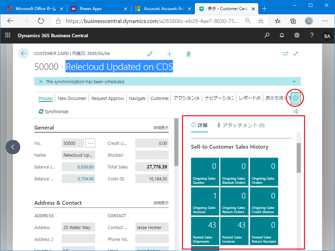Dismiss the synchronization scheduled notification

point(41,81)
